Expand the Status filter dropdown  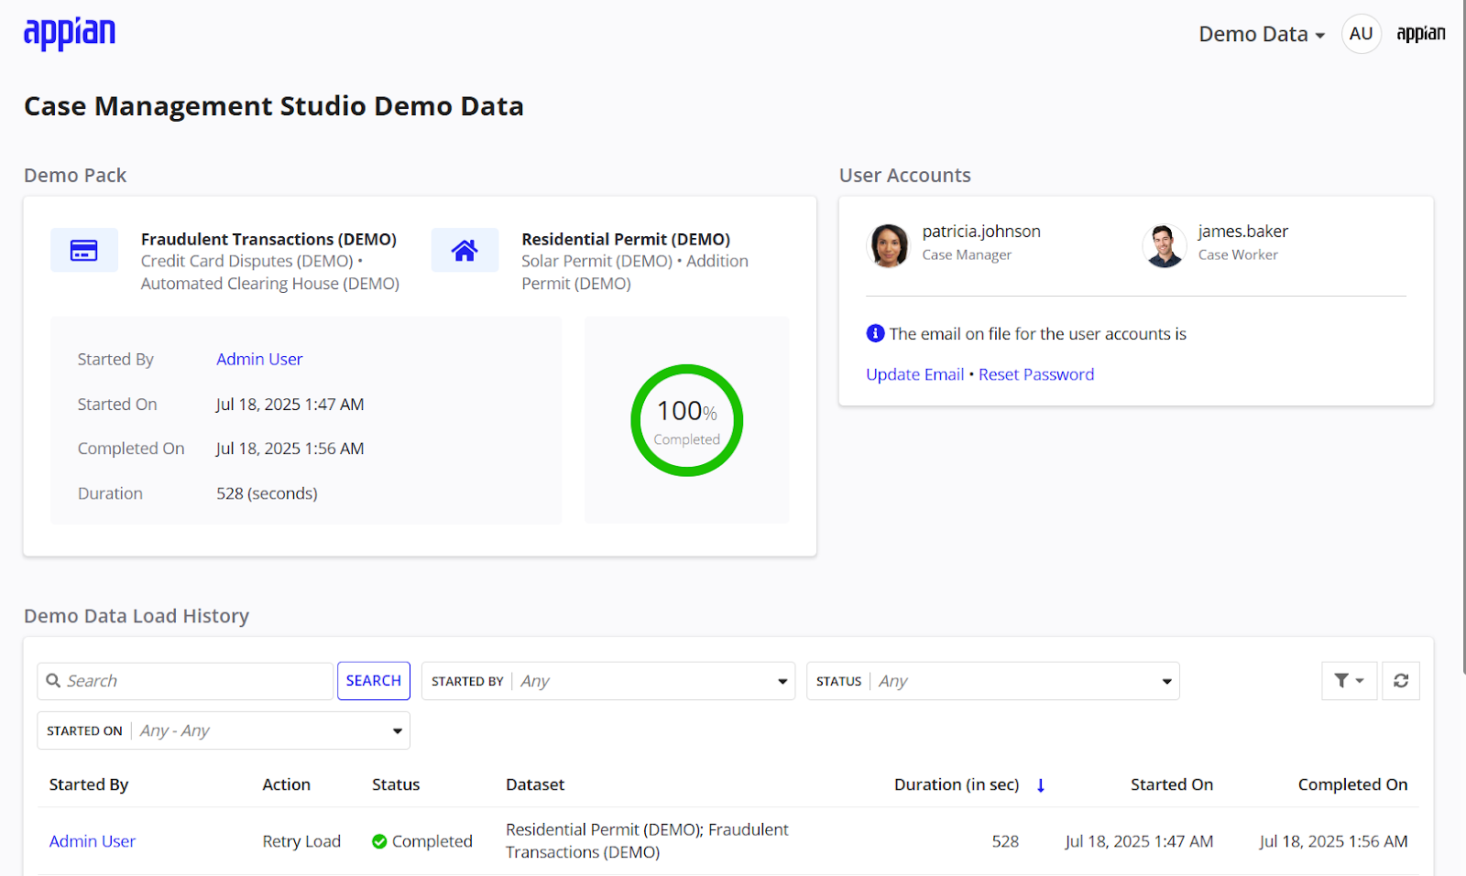point(993,681)
